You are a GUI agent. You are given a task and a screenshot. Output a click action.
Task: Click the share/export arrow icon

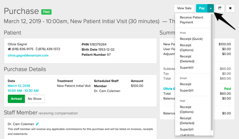220,8
